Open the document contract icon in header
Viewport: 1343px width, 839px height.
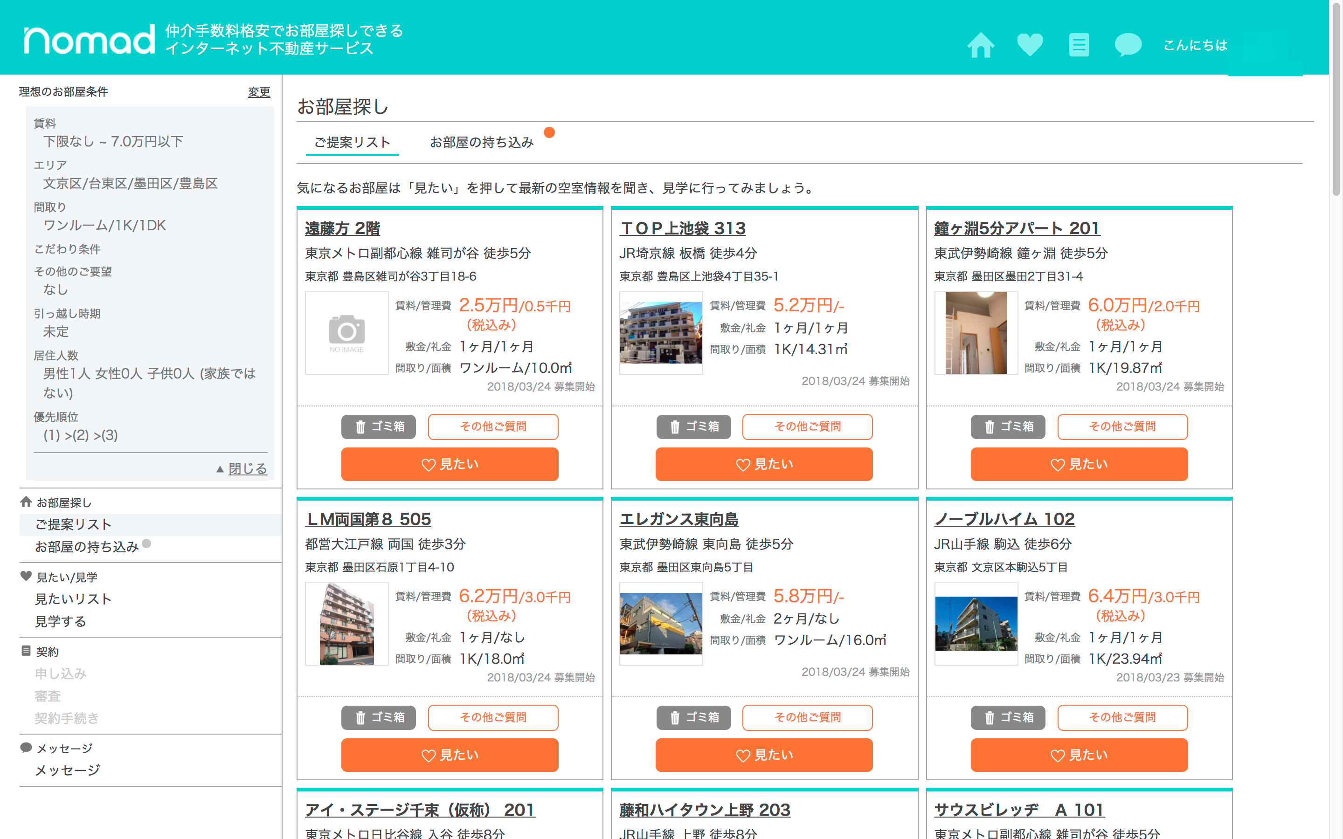1078,44
